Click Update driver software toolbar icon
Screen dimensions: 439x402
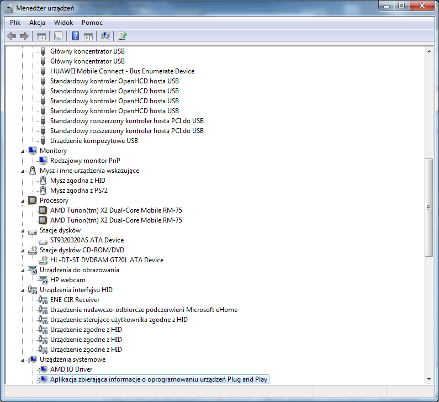(123, 36)
